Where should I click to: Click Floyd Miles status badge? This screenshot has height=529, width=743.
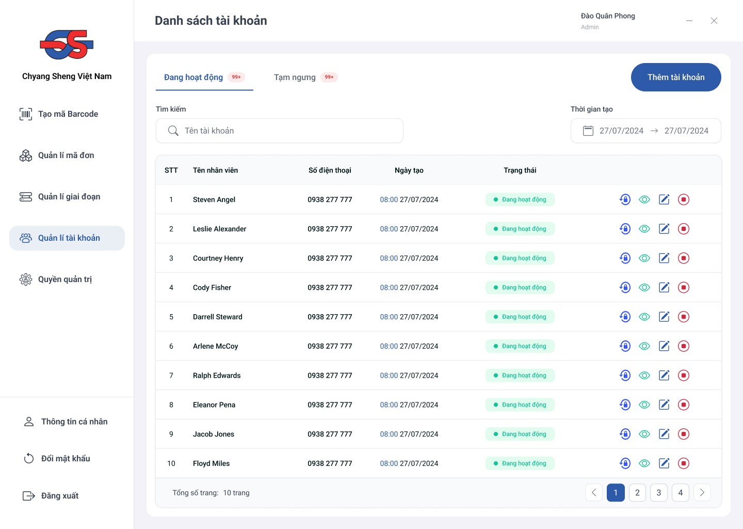520,463
